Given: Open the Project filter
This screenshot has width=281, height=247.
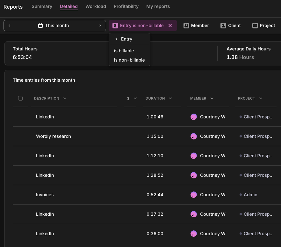Looking at the screenshot, I should point(263,26).
